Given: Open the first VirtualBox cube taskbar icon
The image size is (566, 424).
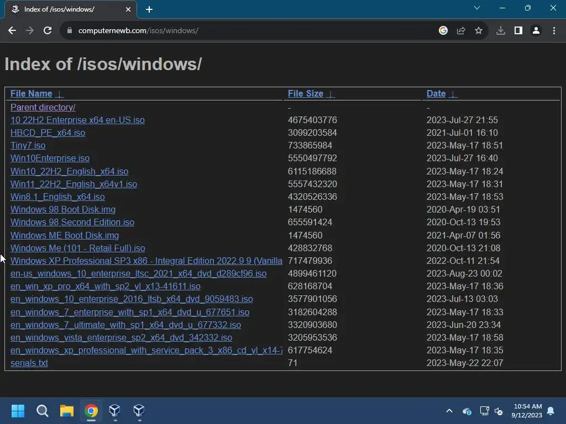Looking at the screenshot, I should 115,411.
